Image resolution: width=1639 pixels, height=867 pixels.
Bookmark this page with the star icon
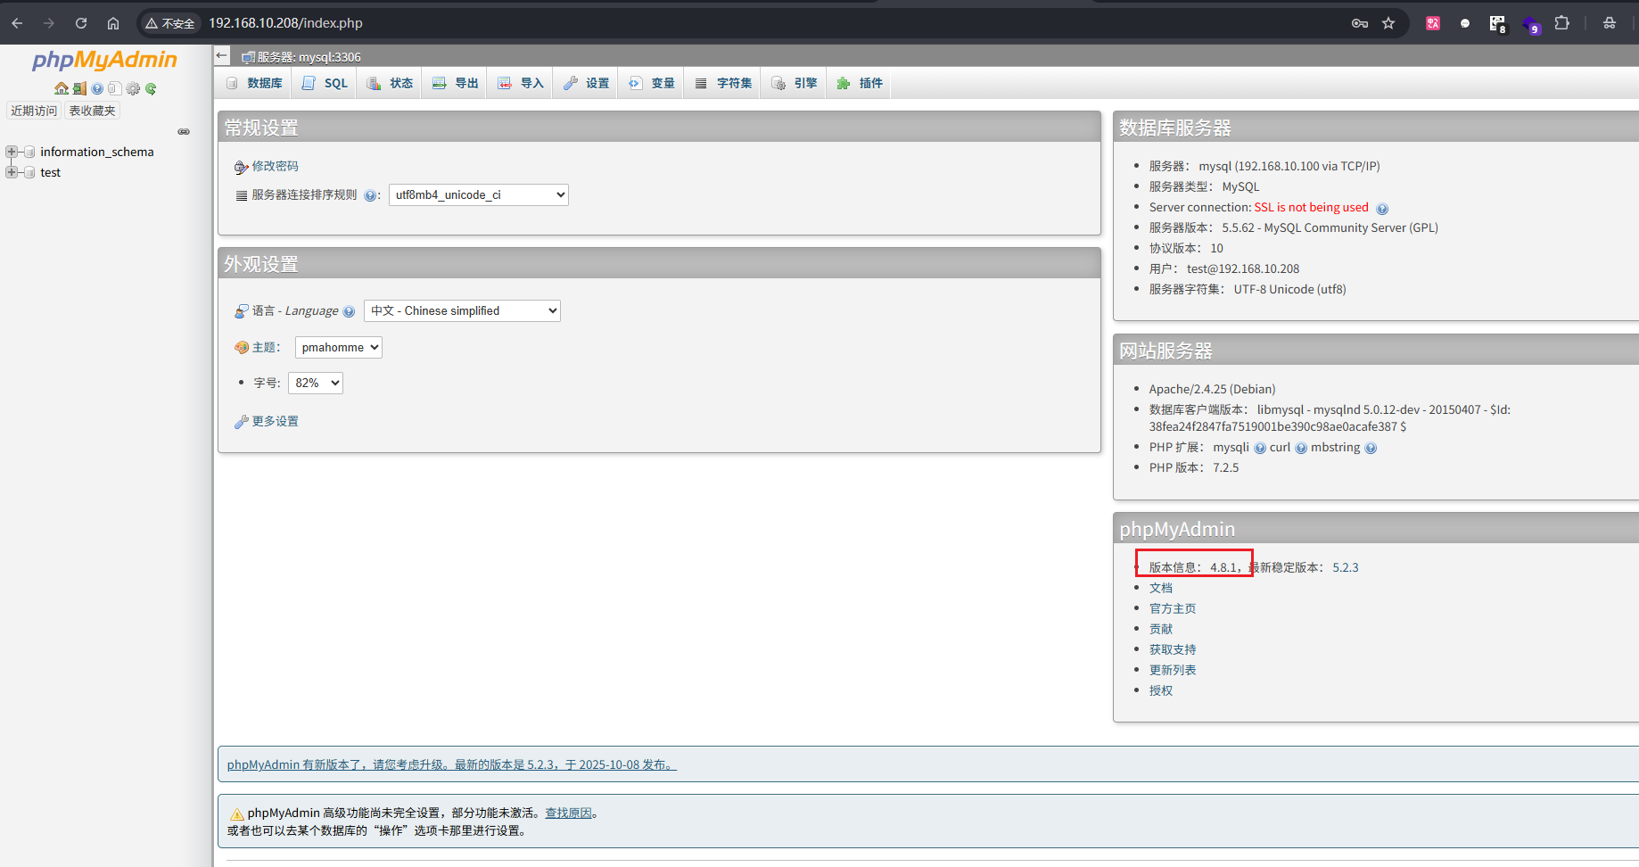tap(1388, 23)
